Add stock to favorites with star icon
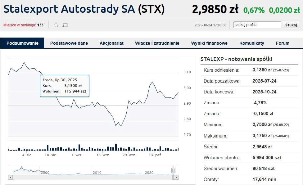Viewport: 303px width, 185px height. pos(56,25)
